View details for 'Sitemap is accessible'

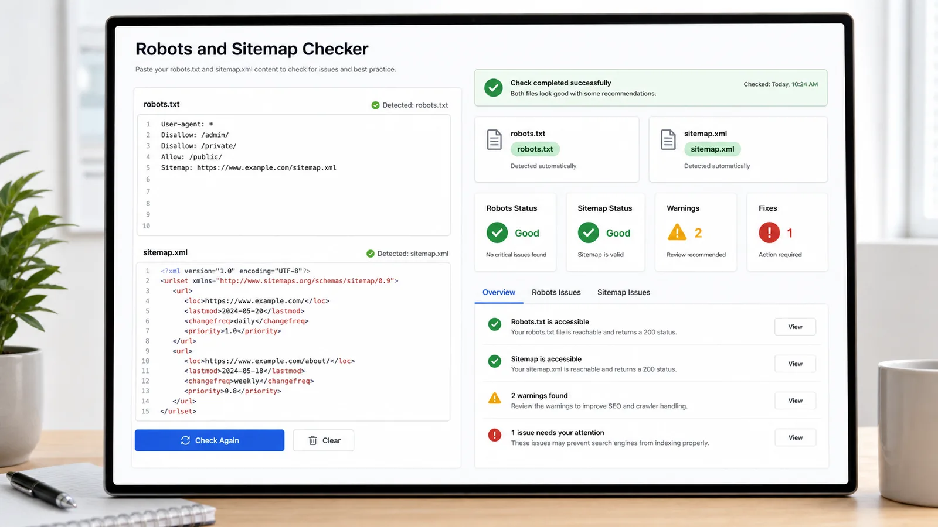[x=795, y=364]
